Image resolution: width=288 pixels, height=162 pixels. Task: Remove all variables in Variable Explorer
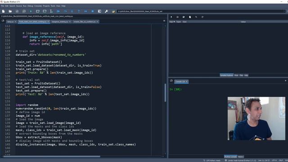click(x=190, y=17)
